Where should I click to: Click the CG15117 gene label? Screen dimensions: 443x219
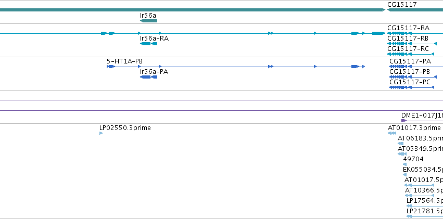(402, 4)
